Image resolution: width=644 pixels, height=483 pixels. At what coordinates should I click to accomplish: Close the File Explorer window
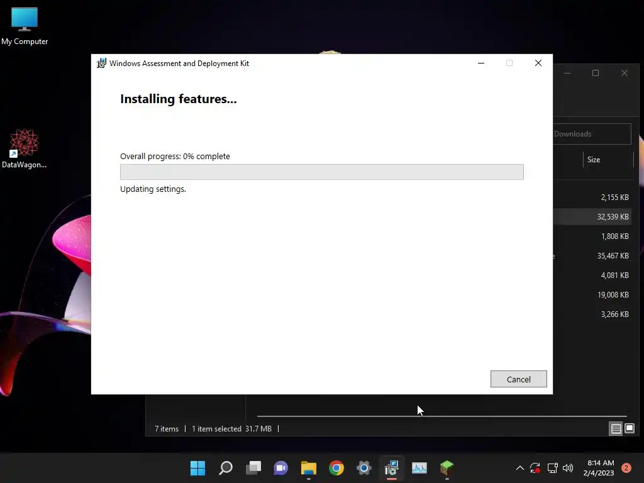(625, 73)
